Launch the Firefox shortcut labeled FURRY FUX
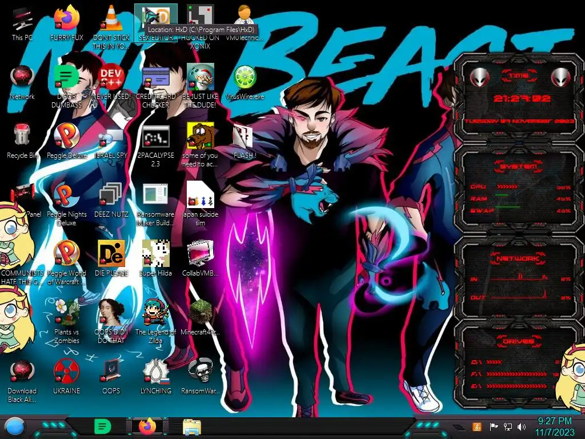The image size is (585, 439). pos(66,24)
